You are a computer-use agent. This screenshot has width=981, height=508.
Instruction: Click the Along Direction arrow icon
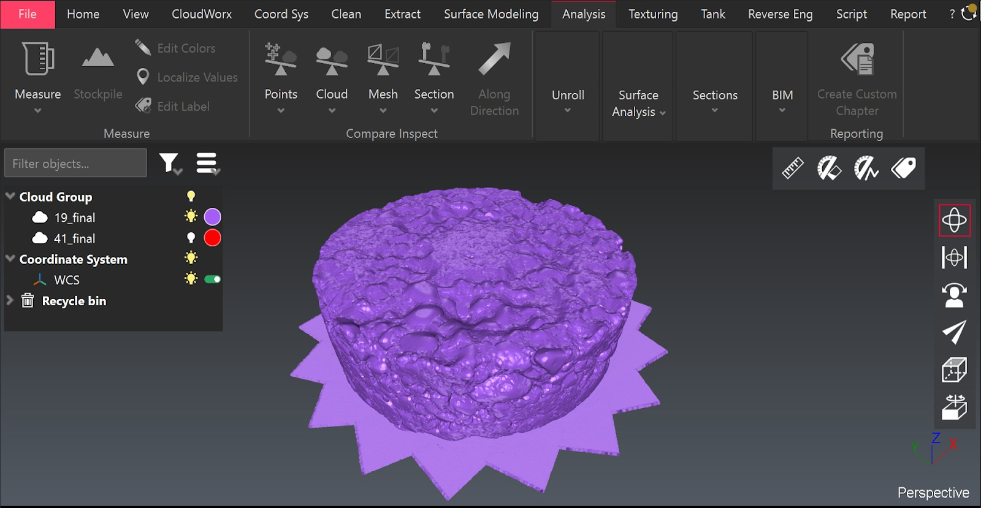494,58
